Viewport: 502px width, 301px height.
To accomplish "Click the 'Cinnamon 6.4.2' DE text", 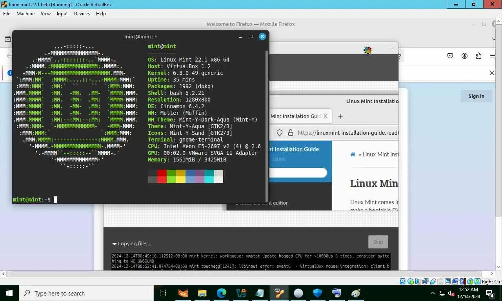I will coord(182,106).
